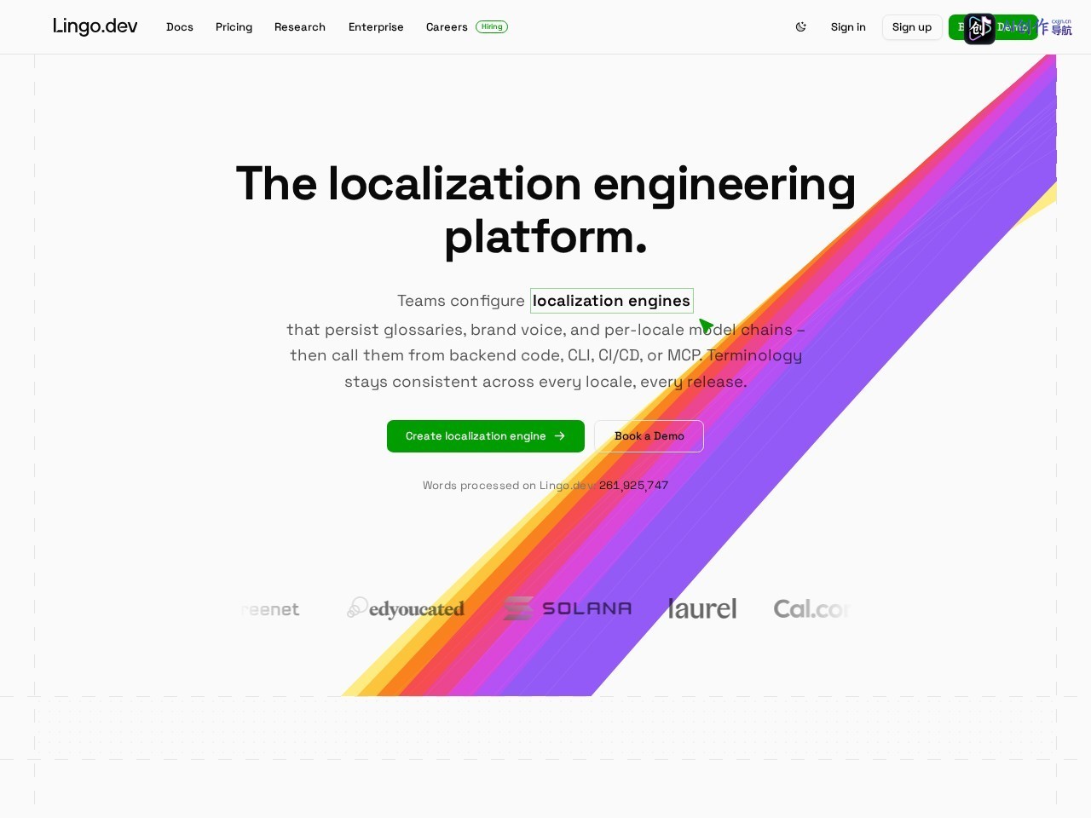This screenshot has height=818, width=1091.
Task: Click the white Book a Demo button
Action: click(649, 436)
